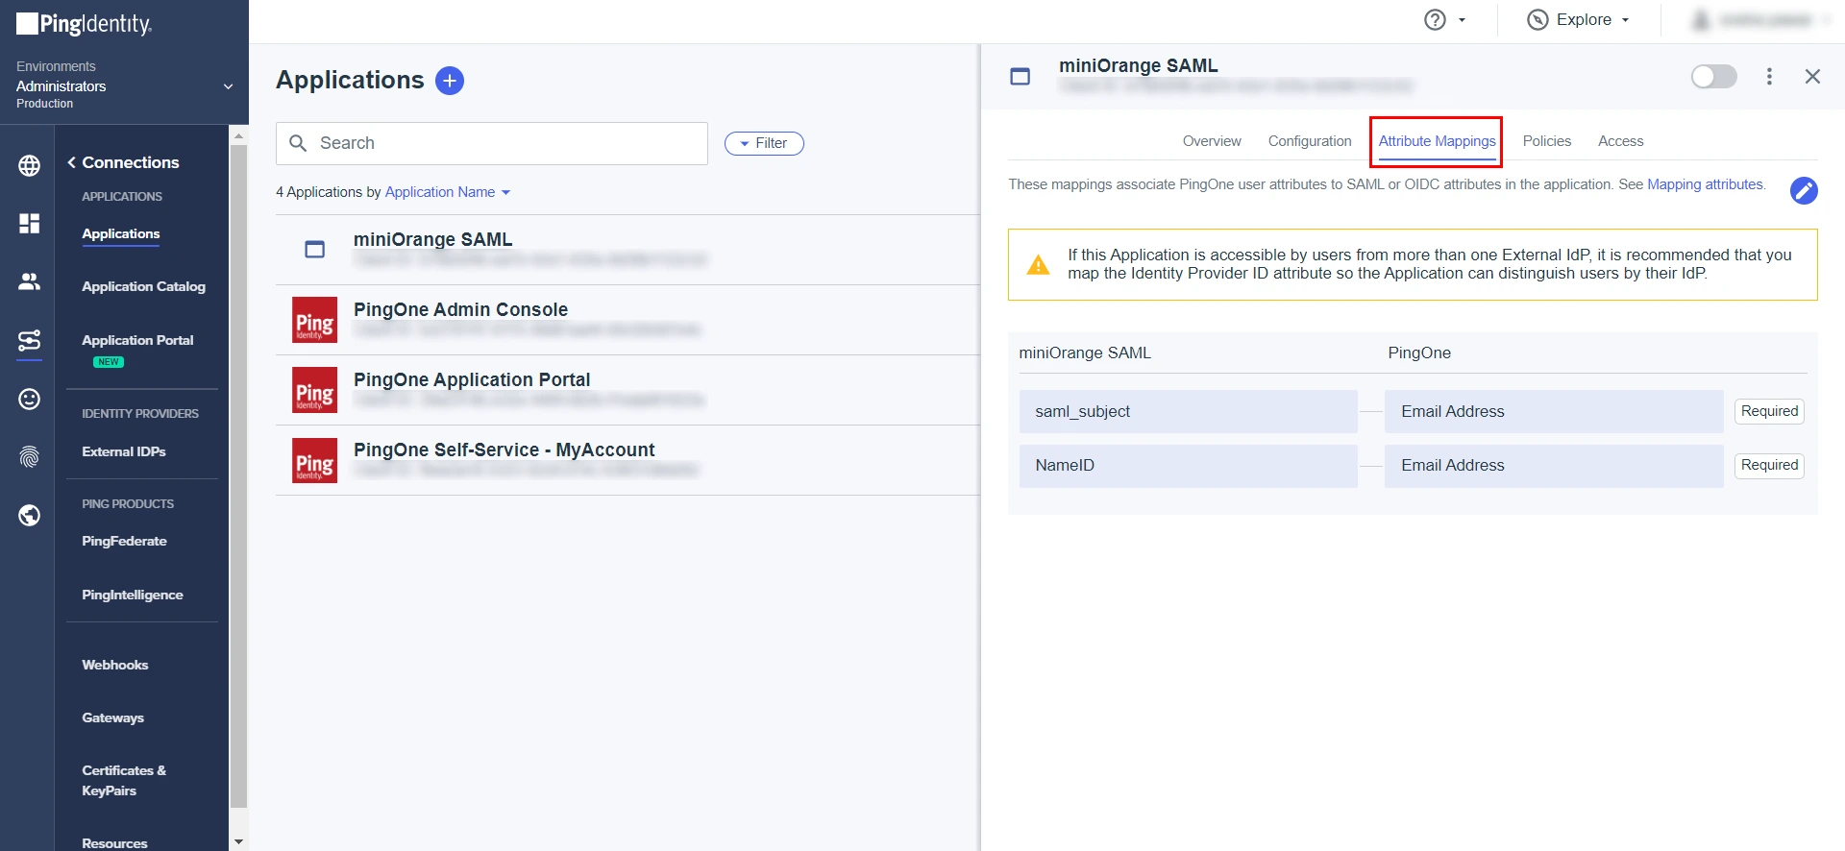The width and height of the screenshot is (1845, 851).
Task: Click the user avatar icon in top bar
Action: pyautogui.click(x=1701, y=20)
